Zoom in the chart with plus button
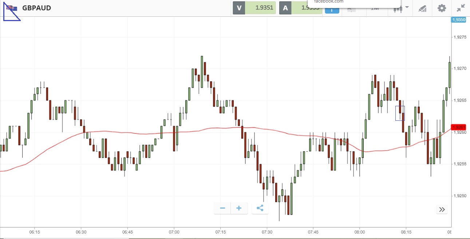This screenshot has height=239, width=470. (x=239, y=208)
